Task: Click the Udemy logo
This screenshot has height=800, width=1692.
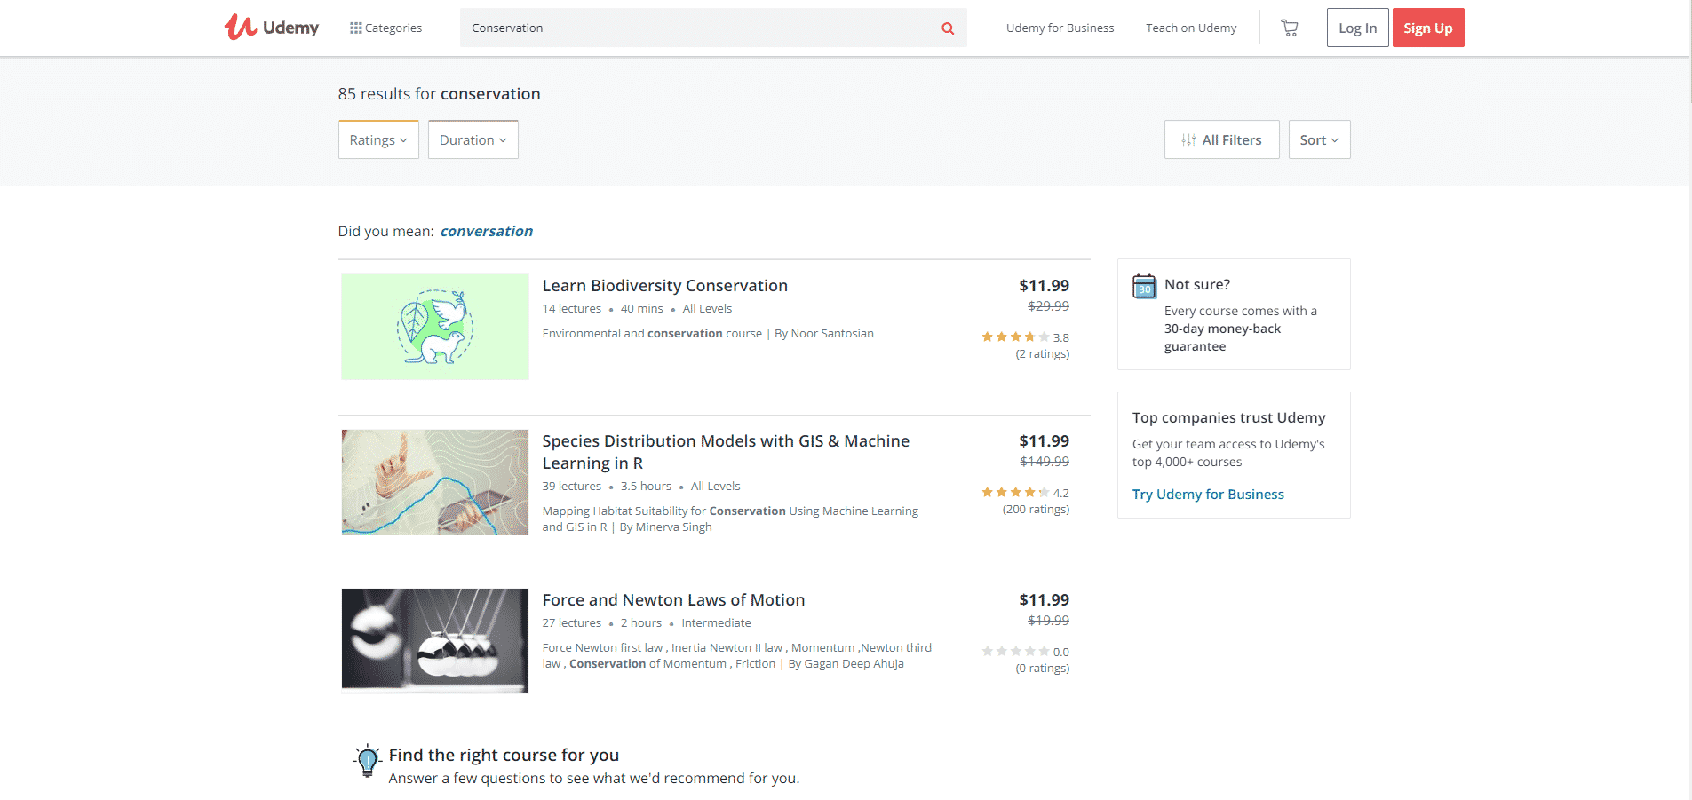Action: (x=272, y=28)
